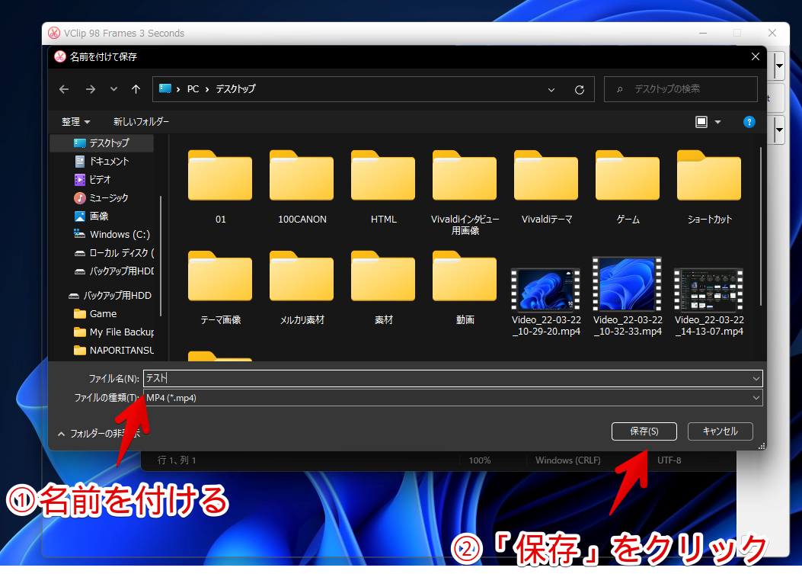Image resolution: width=802 pixels, height=574 pixels.
Task: Open the ファイル名 dropdown arrow
Action: (x=756, y=378)
